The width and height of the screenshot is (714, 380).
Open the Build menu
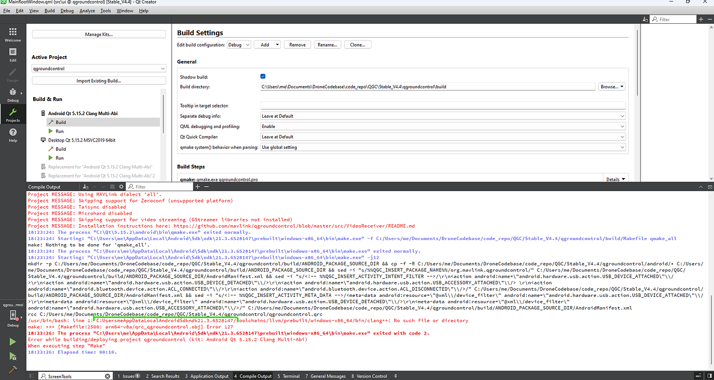pos(49,10)
